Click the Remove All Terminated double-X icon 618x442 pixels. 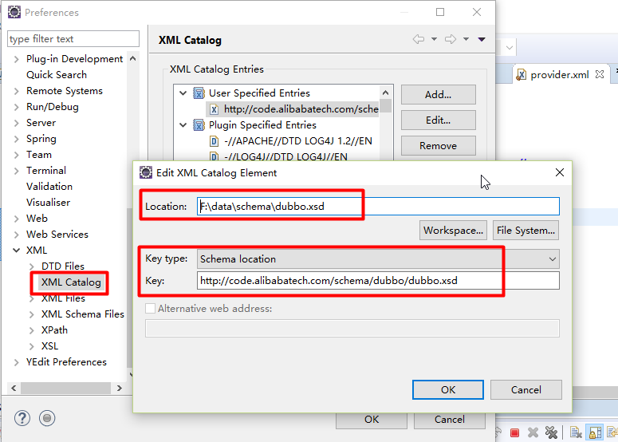click(551, 433)
